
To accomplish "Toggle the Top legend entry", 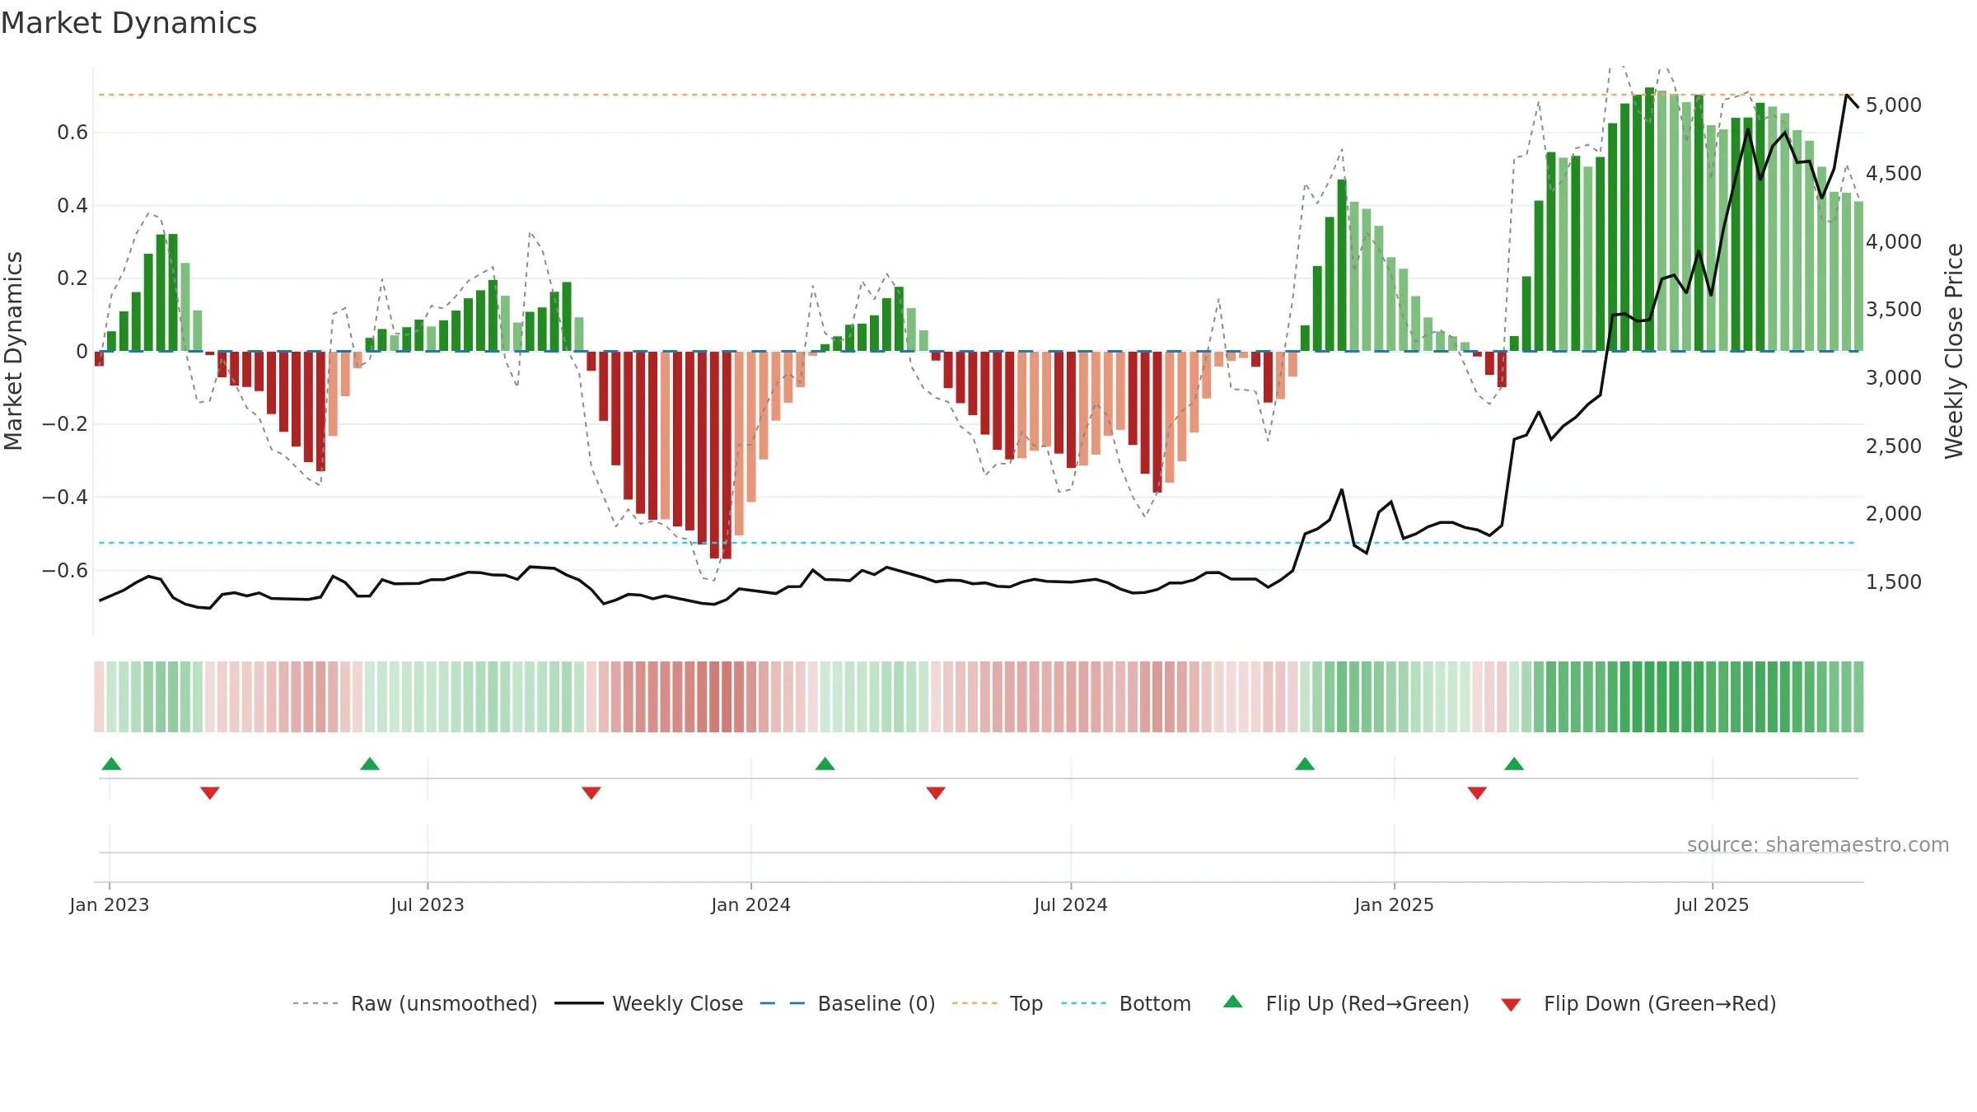I will click(998, 1003).
